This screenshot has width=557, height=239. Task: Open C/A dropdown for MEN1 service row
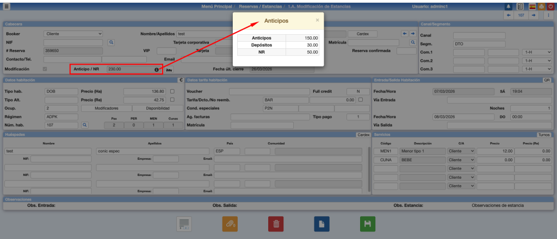pyautogui.click(x=461, y=150)
